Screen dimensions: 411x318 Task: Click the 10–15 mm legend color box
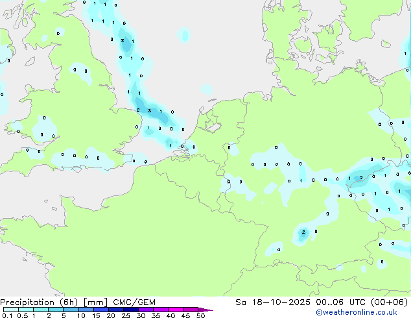(86, 310)
